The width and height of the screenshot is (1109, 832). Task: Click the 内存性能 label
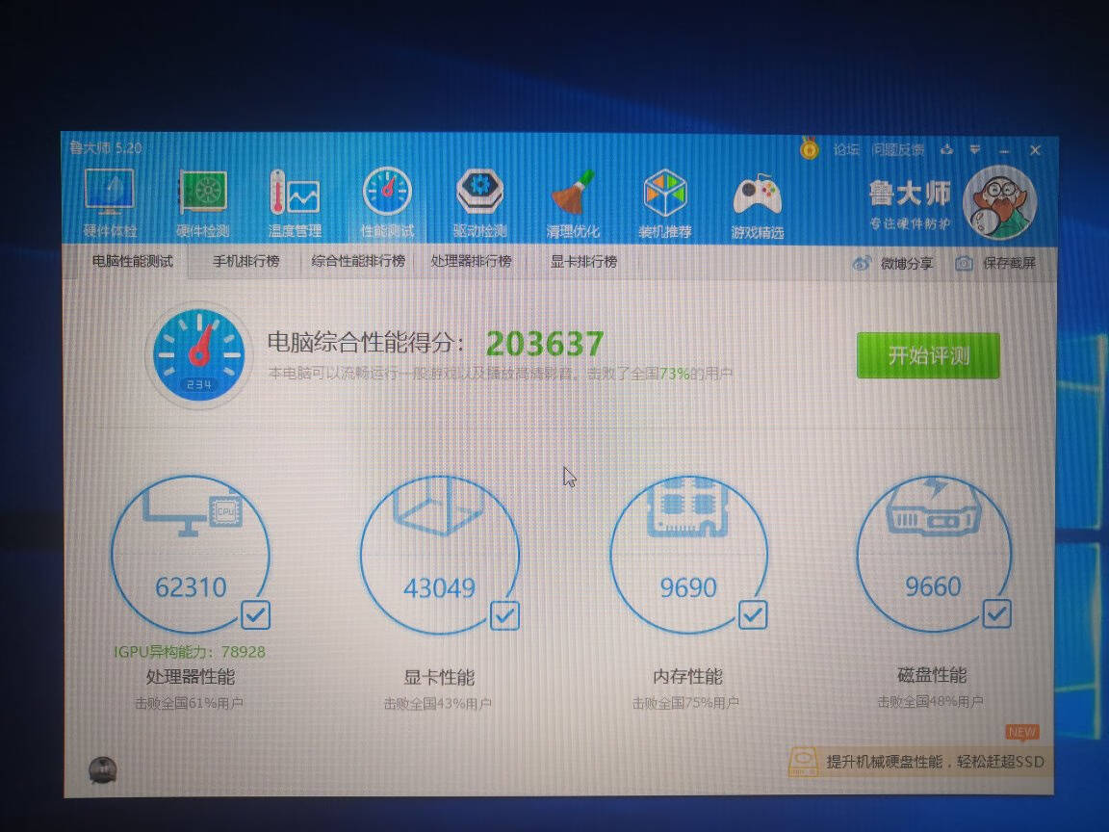click(x=688, y=676)
